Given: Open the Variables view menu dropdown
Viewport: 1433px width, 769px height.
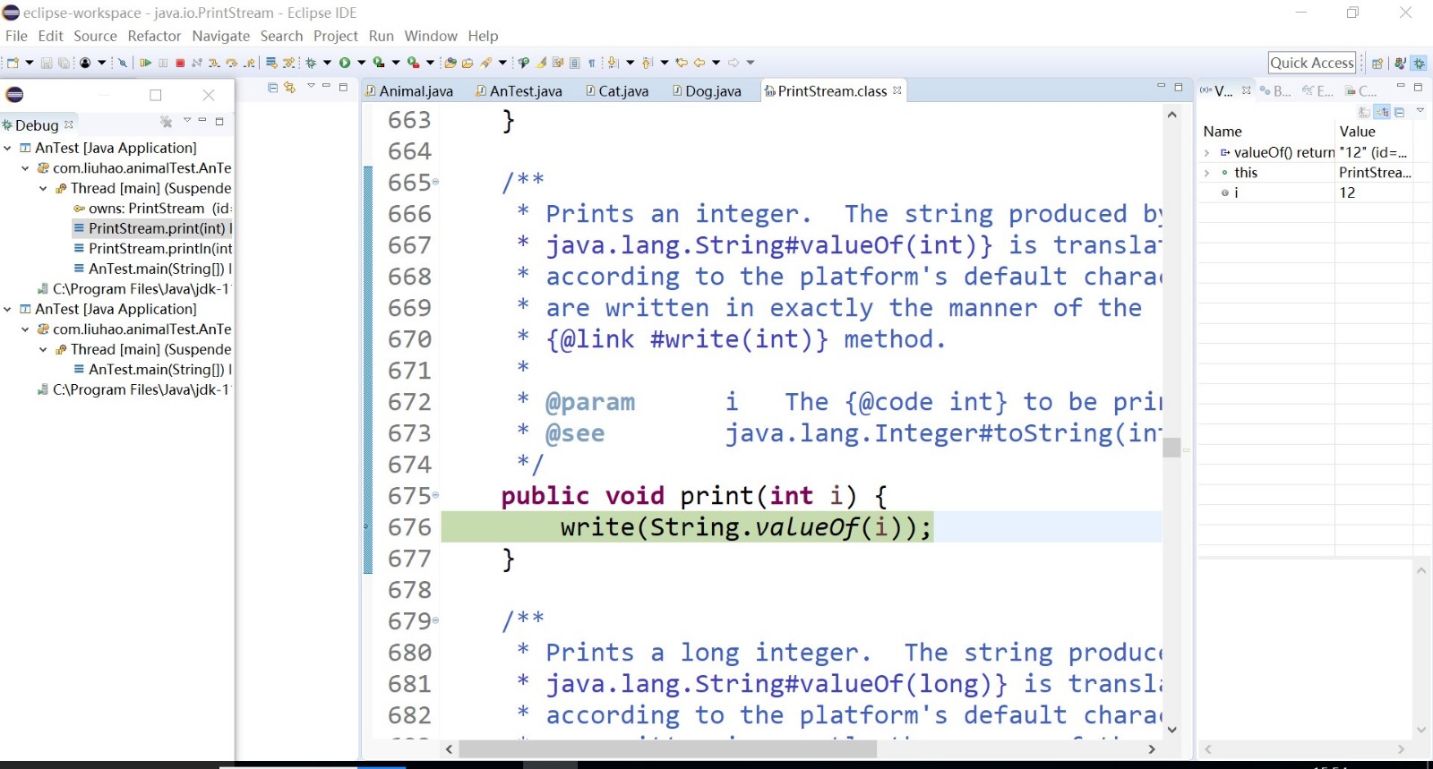Looking at the screenshot, I should coord(1420,111).
